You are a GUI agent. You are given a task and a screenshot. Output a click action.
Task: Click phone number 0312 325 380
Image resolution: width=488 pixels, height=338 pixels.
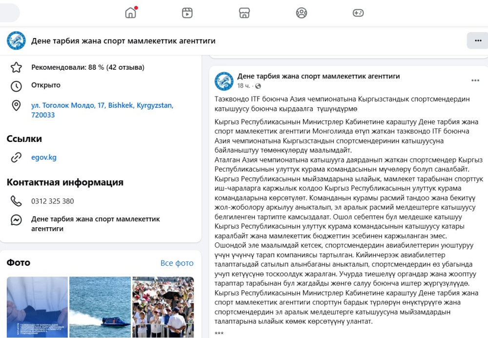(53, 201)
